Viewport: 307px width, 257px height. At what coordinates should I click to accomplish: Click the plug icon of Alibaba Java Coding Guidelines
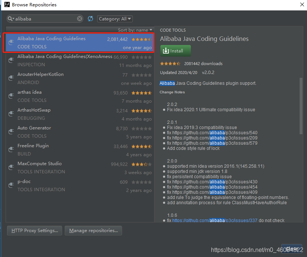(12, 42)
